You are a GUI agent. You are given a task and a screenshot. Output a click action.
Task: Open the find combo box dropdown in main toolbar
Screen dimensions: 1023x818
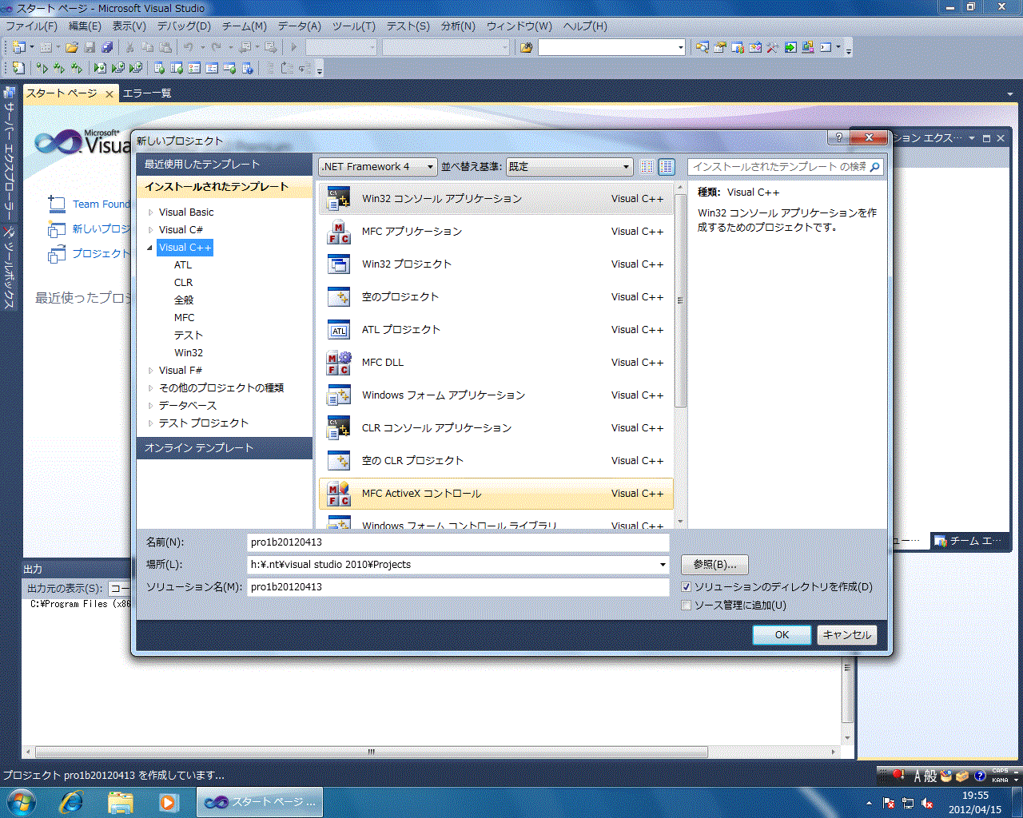(x=680, y=47)
